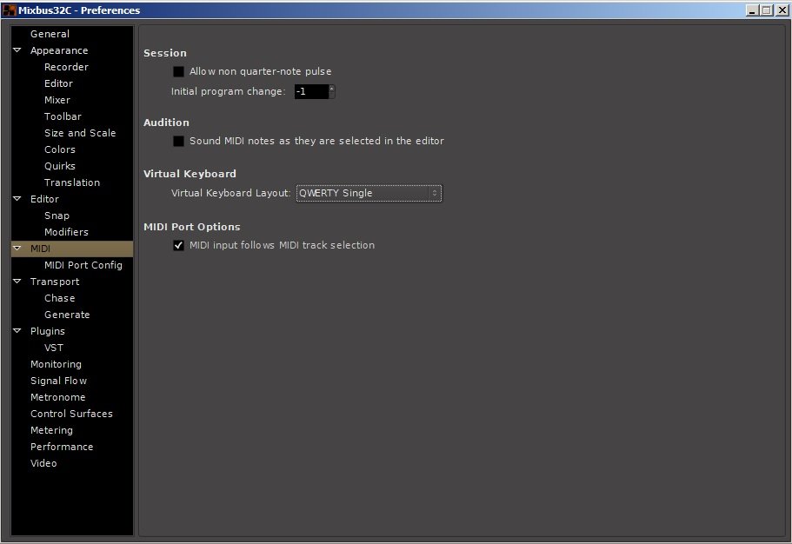Screen dimensions: 792x544
Task: Open the Monitoring preferences page
Action: click(56, 364)
